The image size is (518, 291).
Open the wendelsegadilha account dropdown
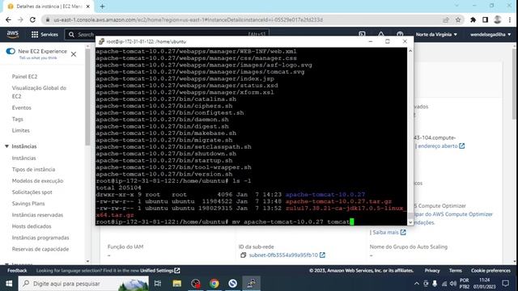(490, 34)
